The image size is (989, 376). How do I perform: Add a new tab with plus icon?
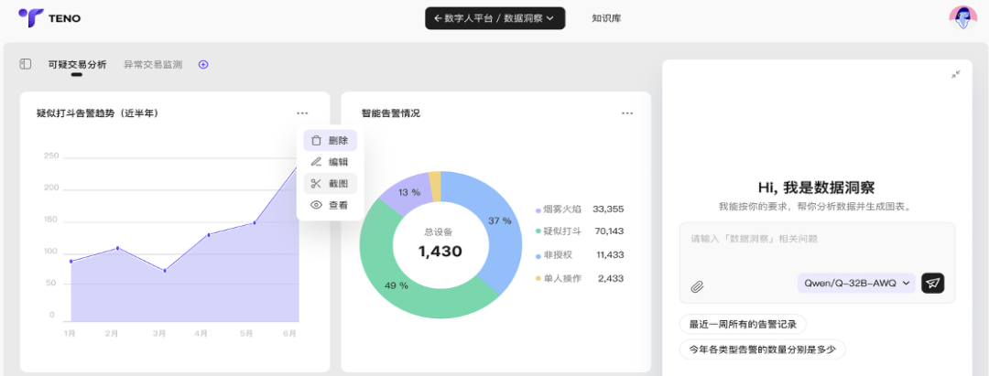(203, 64)
